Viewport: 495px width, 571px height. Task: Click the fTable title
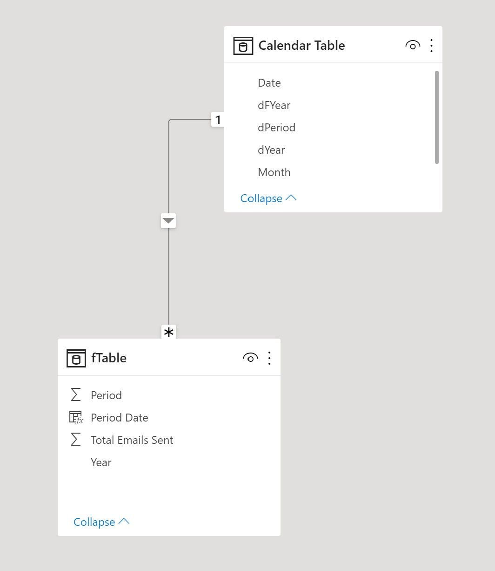109,358
